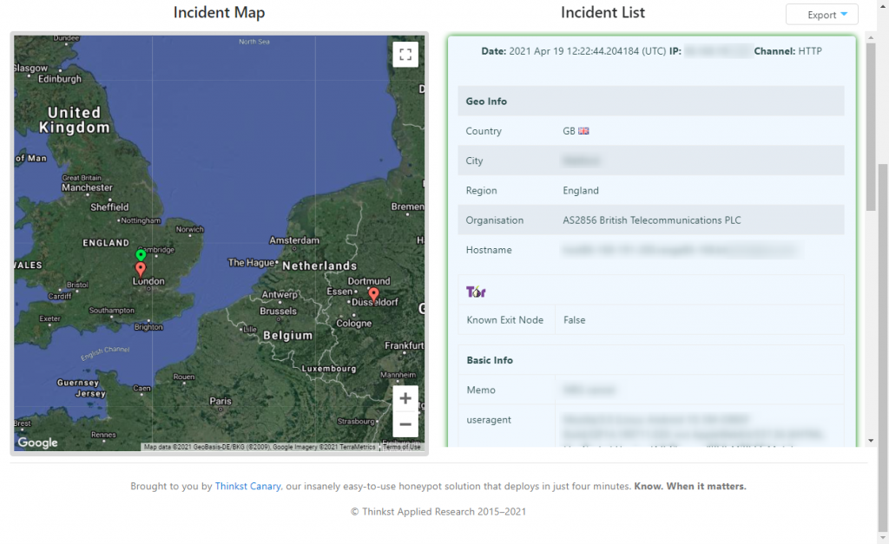Click the Google logo on the map

pos(37,442)
